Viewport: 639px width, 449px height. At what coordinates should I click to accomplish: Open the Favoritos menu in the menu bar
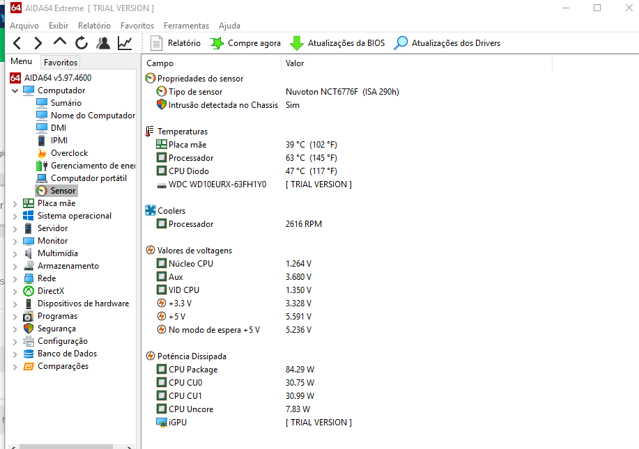pos(137,26)
